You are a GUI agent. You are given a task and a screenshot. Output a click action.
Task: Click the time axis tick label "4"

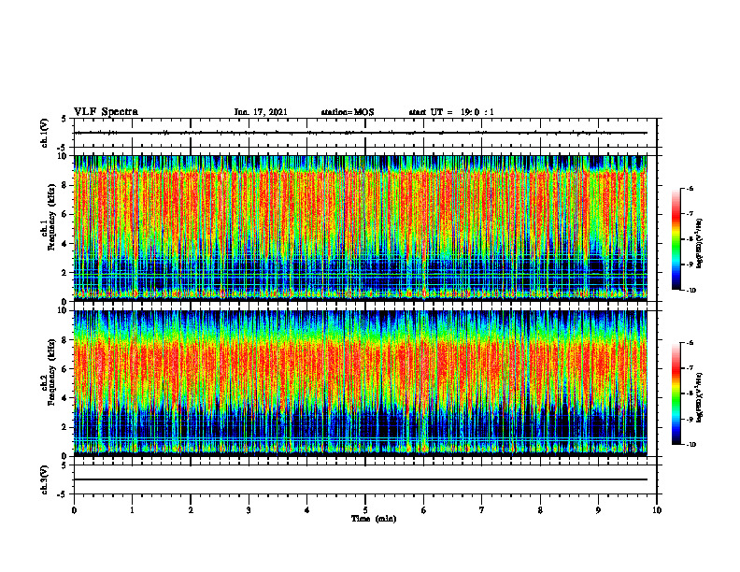point(307,510)
